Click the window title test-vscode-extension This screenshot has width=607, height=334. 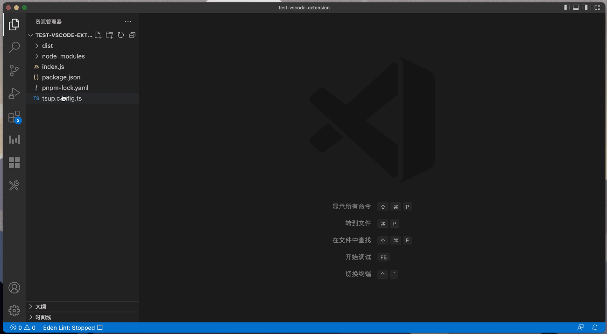[303, 7]
